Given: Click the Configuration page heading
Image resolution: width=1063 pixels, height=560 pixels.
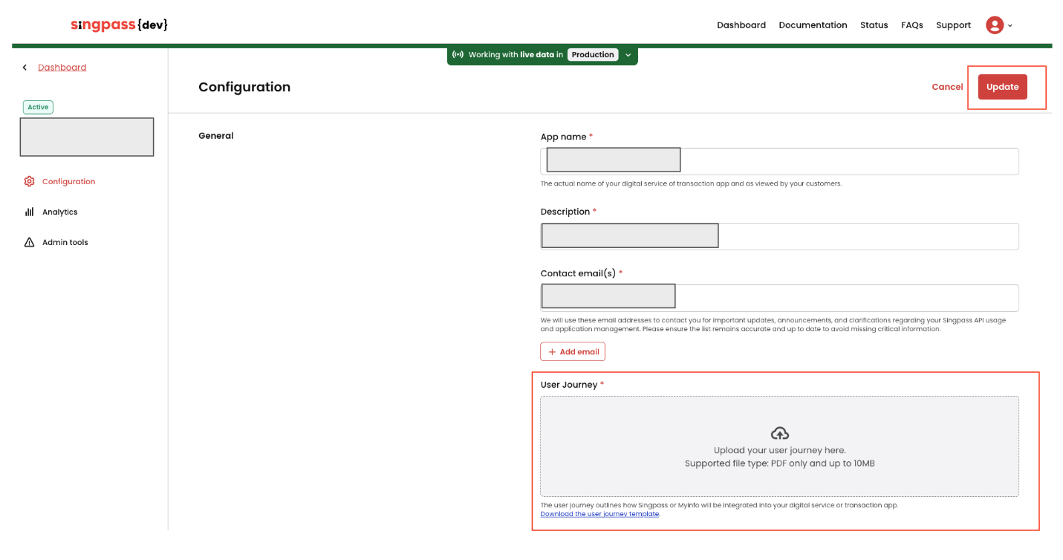Looking at the screenshot, I should tap(244, 87).
